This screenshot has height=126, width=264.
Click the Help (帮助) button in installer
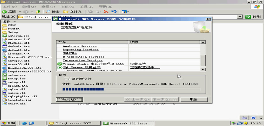pos(69,100)
